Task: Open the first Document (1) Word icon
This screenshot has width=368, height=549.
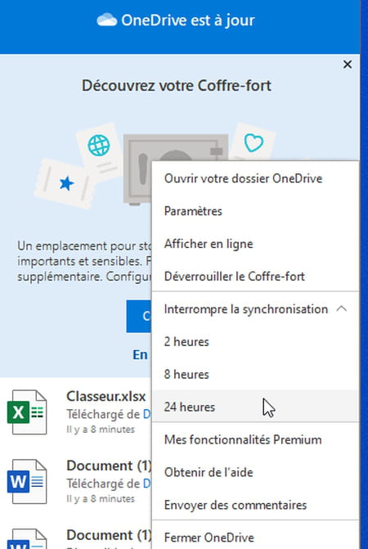Action: click(x=27, y=481)
